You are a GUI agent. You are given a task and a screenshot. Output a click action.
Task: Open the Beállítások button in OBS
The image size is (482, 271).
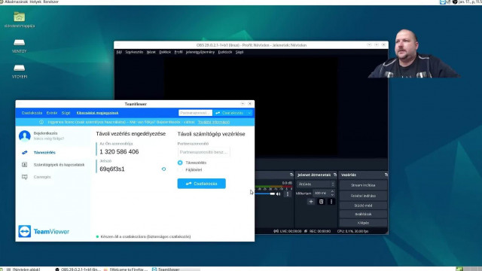pos(363,214)
